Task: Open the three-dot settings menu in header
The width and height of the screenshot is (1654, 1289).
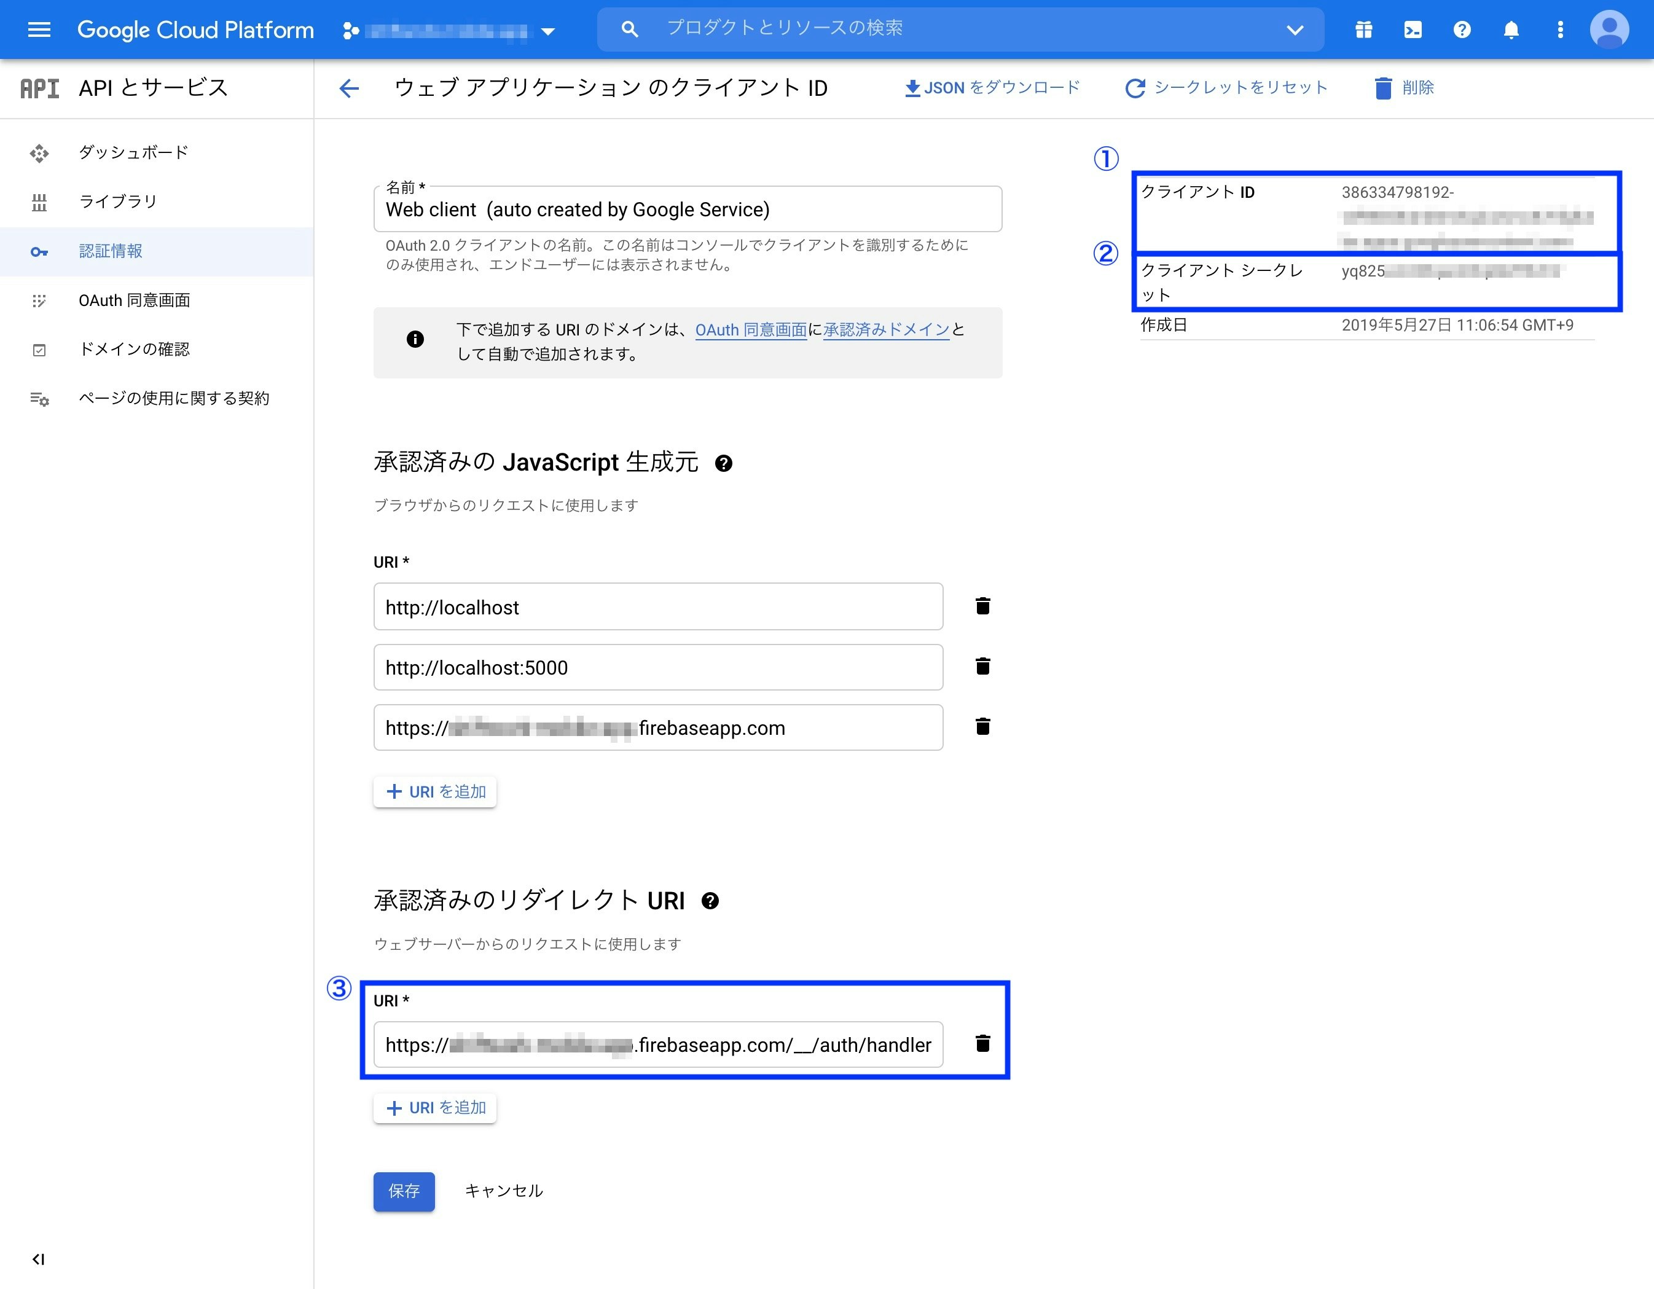Action: [x=1559, y=29]
